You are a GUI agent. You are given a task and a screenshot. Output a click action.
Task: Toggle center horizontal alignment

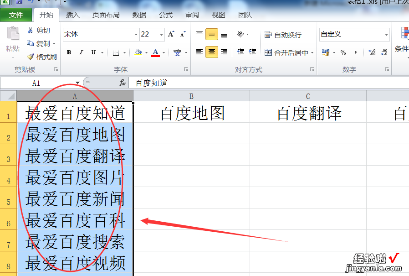(211, 52)
